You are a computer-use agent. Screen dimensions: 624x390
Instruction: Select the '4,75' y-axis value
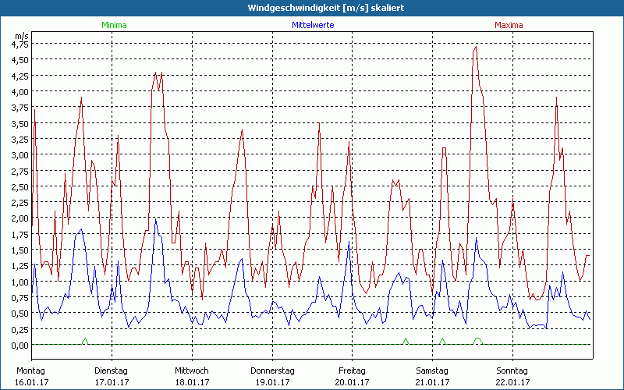point(20,44)
